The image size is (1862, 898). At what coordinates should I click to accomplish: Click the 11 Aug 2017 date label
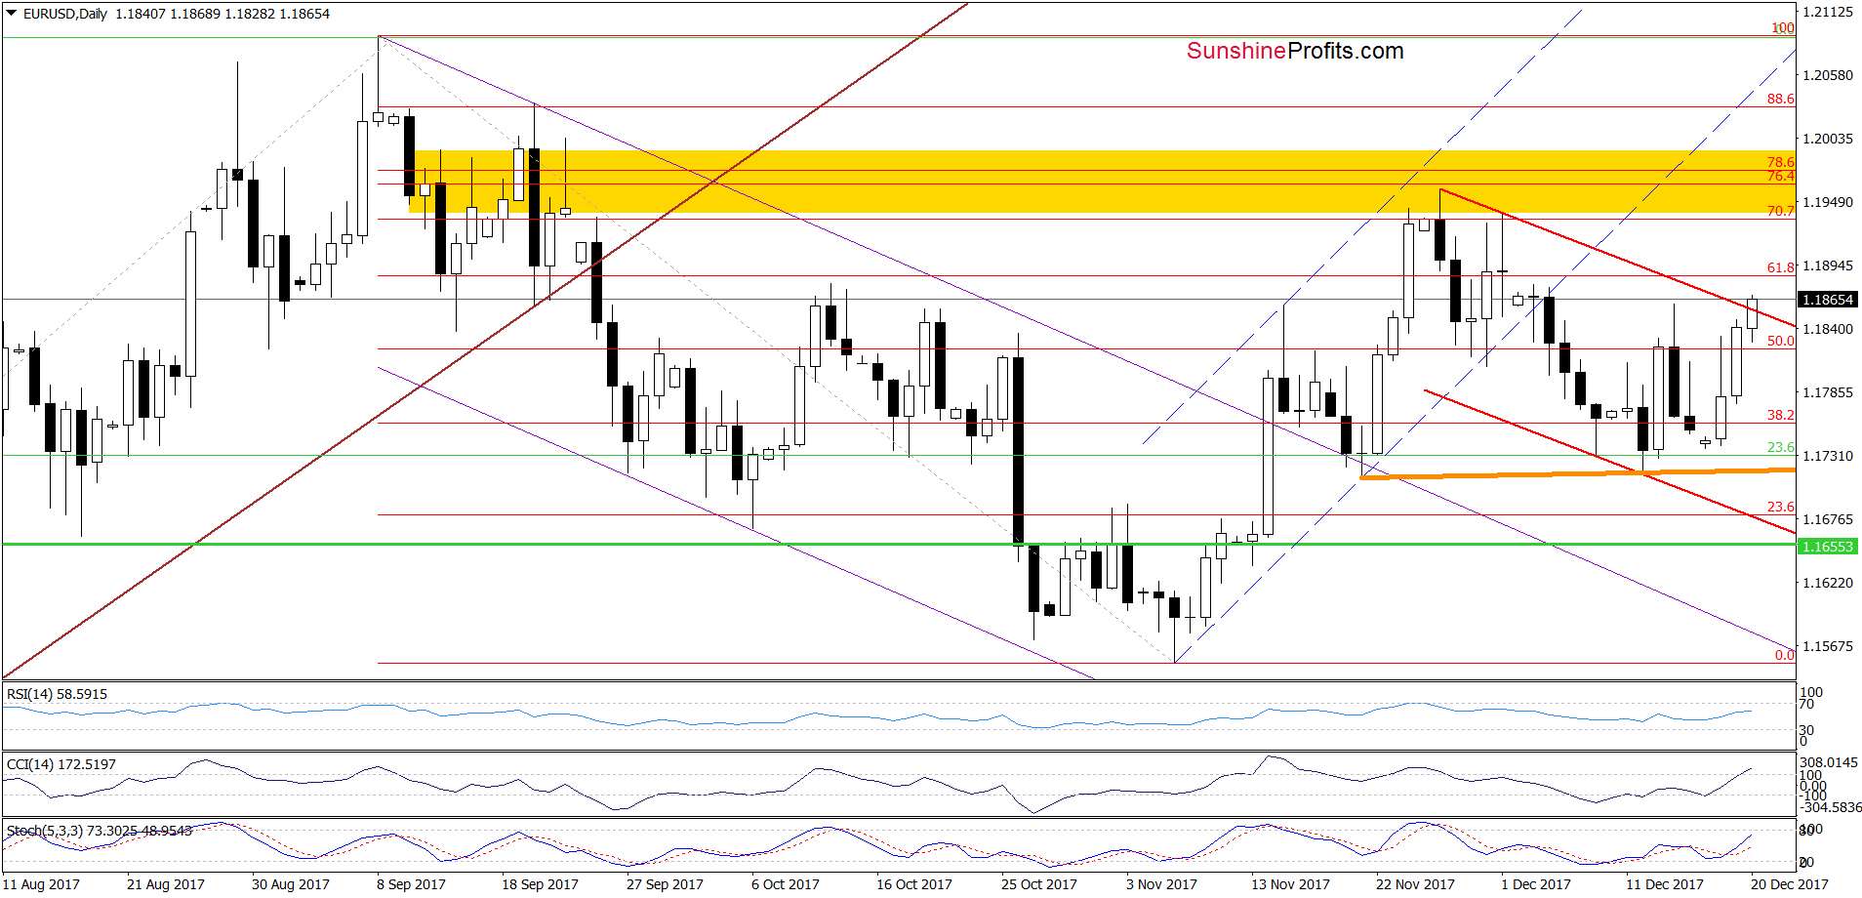coord(41,884)
